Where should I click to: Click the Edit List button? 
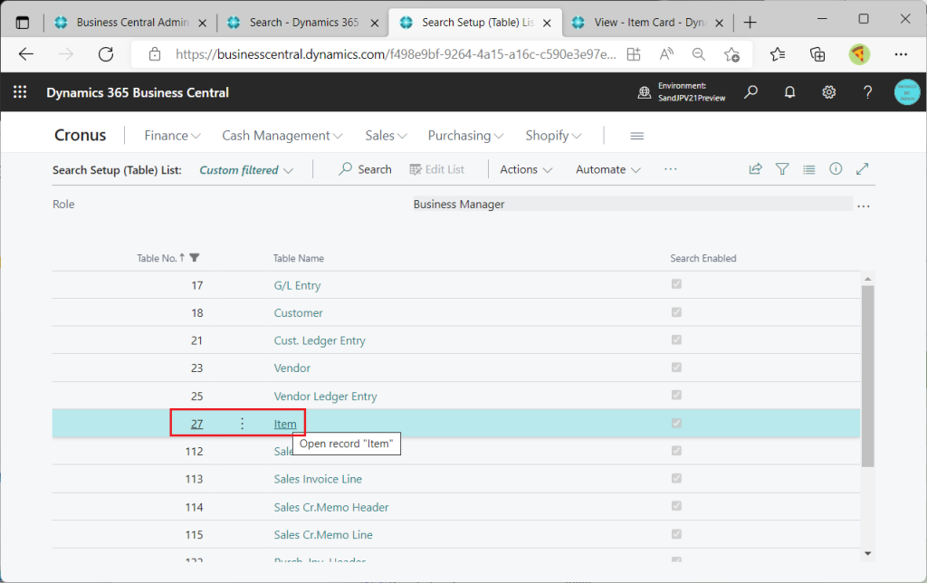tap(437, 169)
